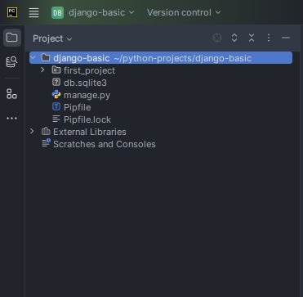Image resolution: width=303 pixels, height=297 pixels.
Task: Expand the first_project folder
Action: click(x=42, y=70)
